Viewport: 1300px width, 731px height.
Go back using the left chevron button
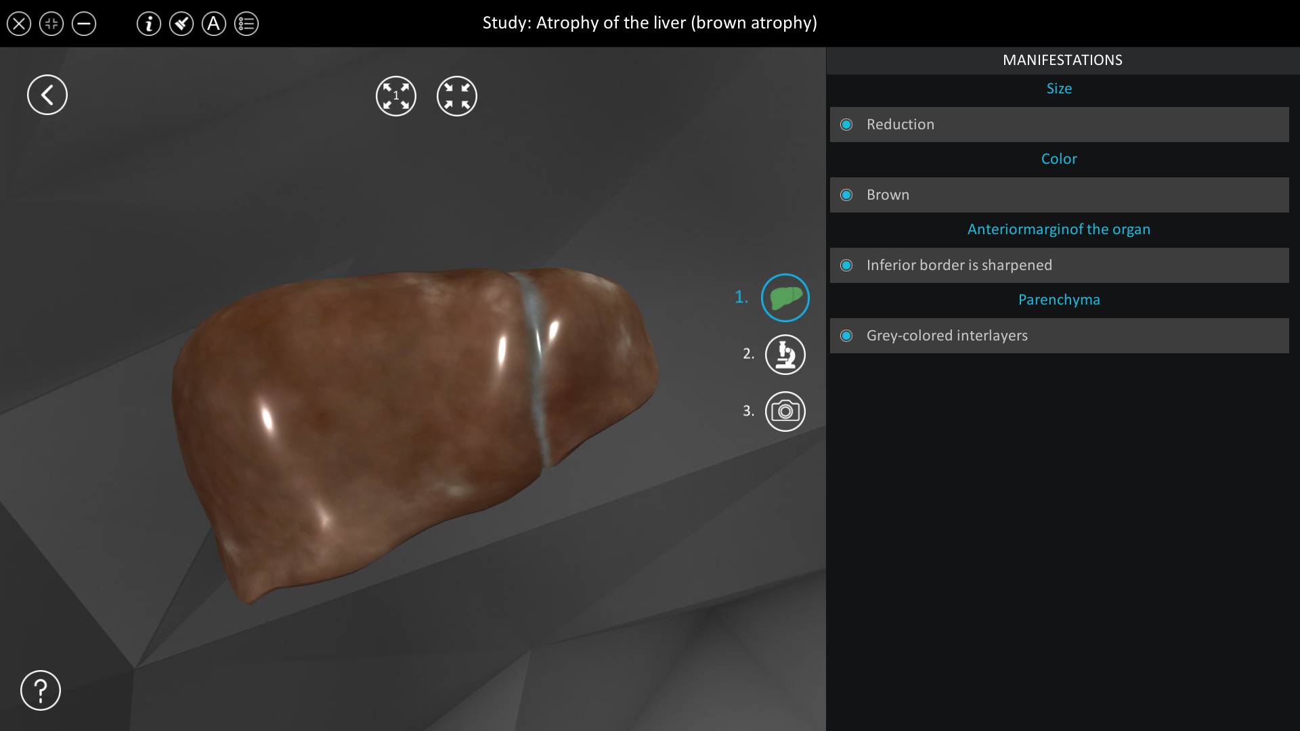tap(47, 94)
